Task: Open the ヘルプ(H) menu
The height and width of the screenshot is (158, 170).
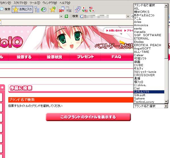Action: pyautogui.click(x=65, y=3)
